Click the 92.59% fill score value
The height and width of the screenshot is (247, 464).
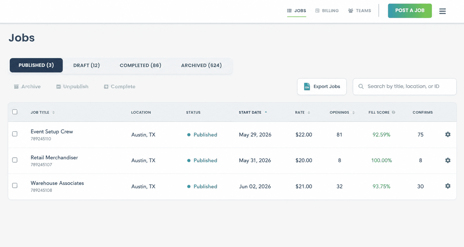(x=381, y=135)
